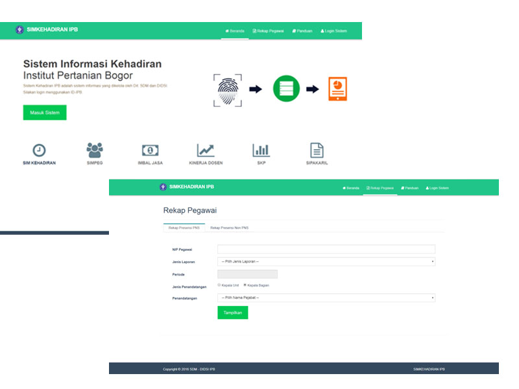Image resolution: width=519 pixels, height=389 pixels.
Task: Open the KINERJA DOSEN chart icon
Action: click(x=206, y=150)
